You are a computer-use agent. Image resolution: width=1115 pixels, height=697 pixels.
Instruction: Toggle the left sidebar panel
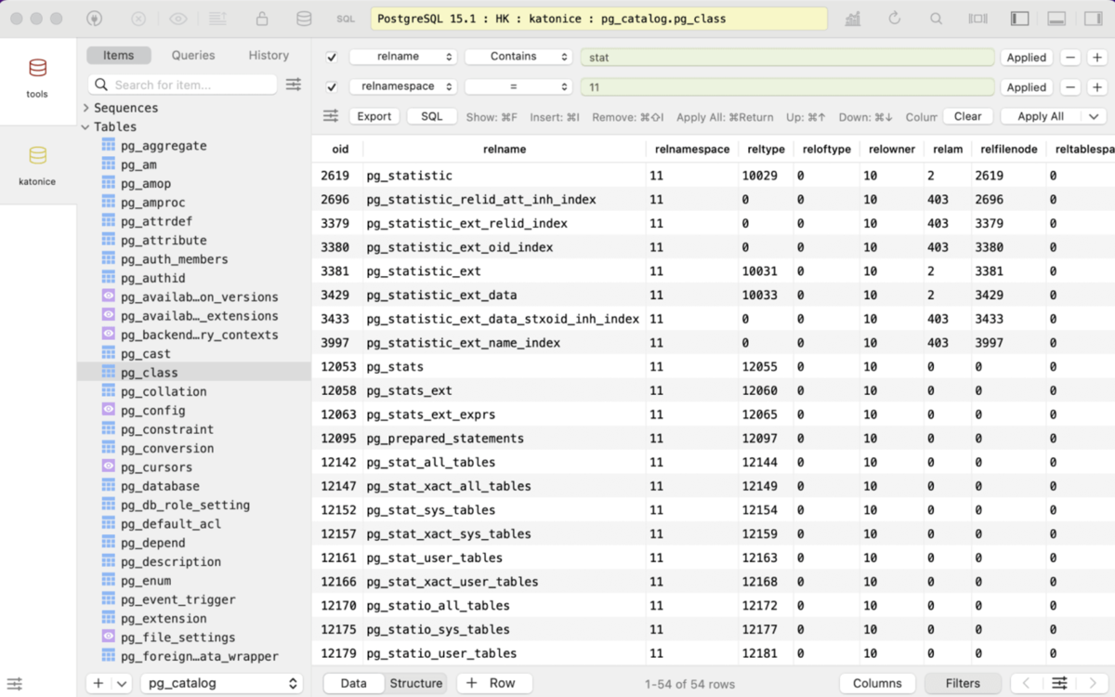tap(1019, 18)
